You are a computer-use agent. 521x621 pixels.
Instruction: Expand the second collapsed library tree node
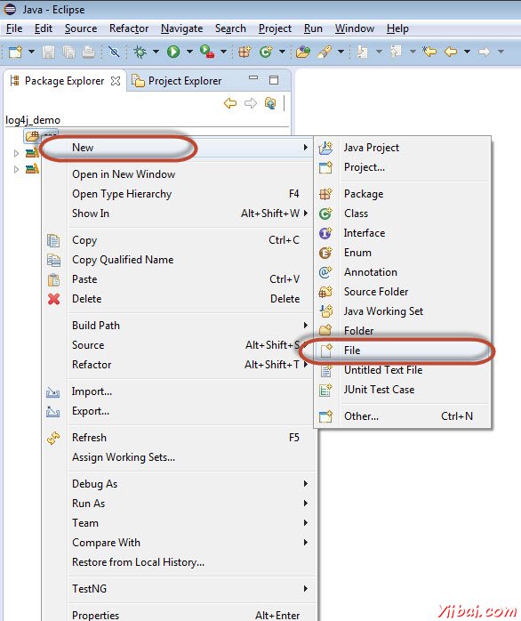click(x=16, y=170)
